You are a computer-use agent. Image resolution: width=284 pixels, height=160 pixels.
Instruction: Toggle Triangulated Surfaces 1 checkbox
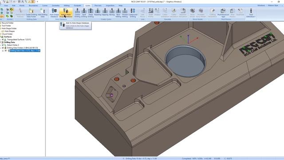point(3,40)
